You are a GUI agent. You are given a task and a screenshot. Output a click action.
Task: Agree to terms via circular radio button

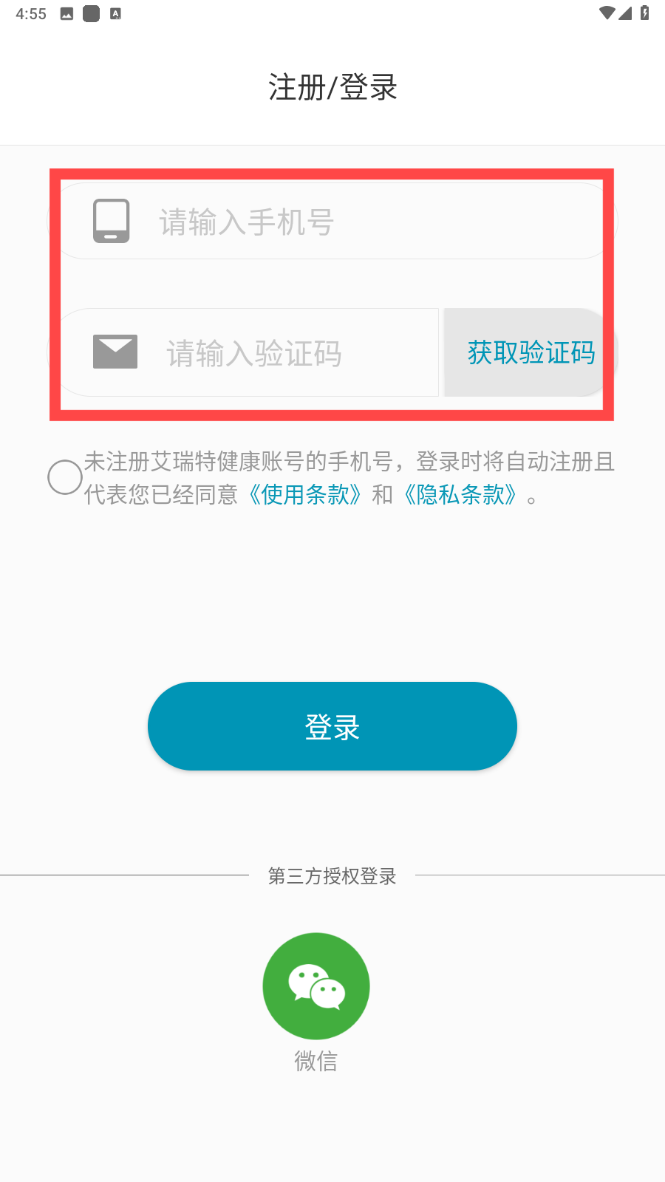[x=65, y=477]
